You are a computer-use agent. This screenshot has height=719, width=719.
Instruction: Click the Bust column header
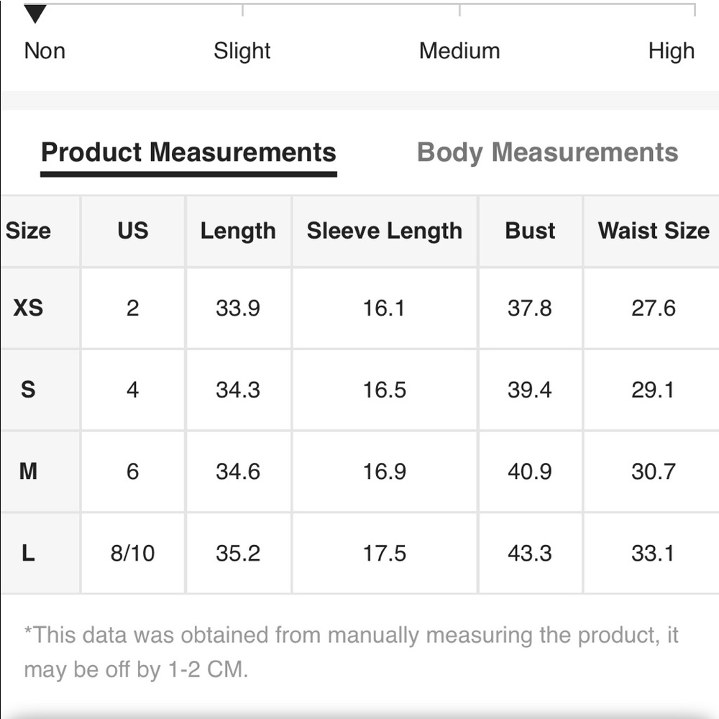point(530,231)
